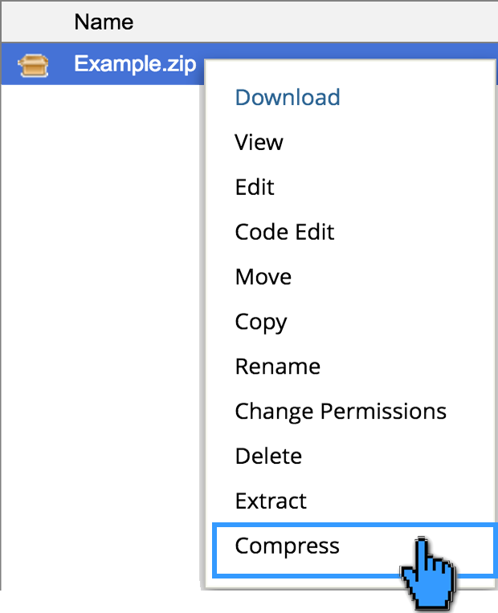Image resolution: width=498 pixels, height=613 pixels.
Task: Click the highlighted Compress menu item
Action: pyautogui.click(x=287, y=547)
